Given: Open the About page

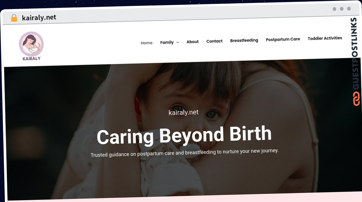Looking at the screenshot, I should [x=192, y=42].
